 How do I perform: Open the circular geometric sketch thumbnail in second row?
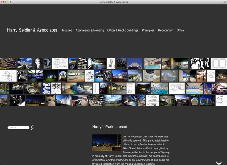[8, 76]
